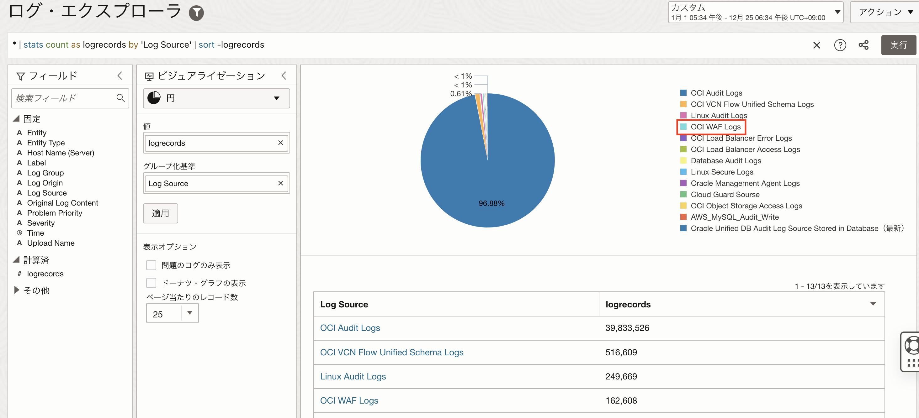Click the magnifier icon in the field search box
Screen dimensions: 919x418
coord(120,98)
